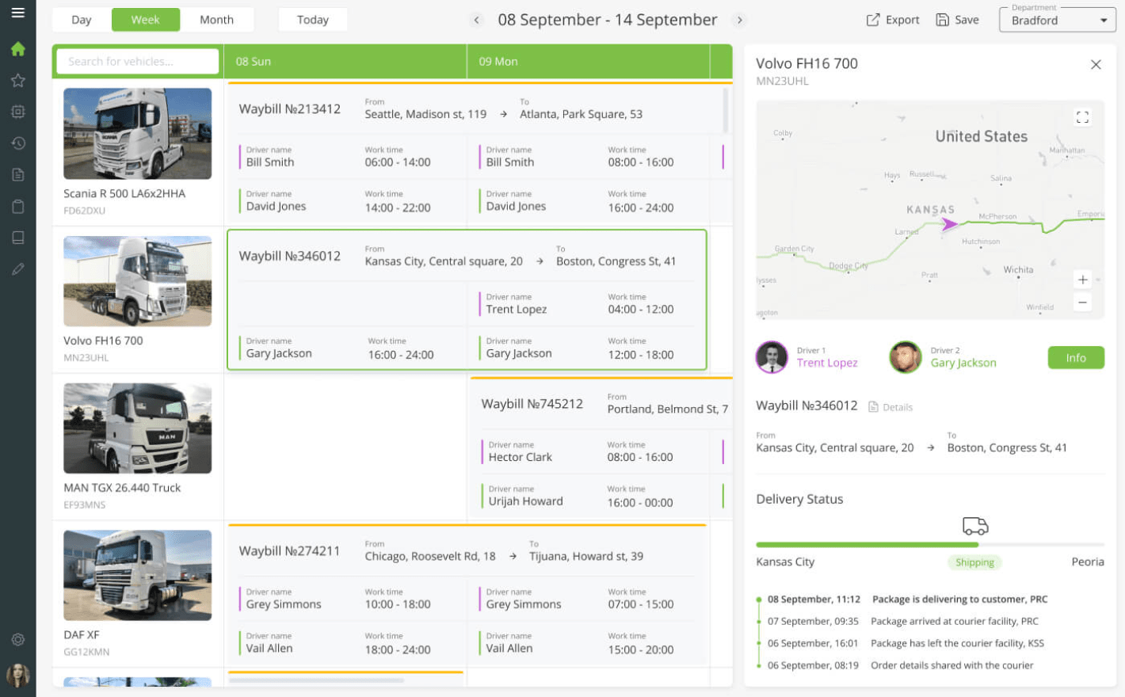Open the documents section in the sidebar

tap(18, 174)
